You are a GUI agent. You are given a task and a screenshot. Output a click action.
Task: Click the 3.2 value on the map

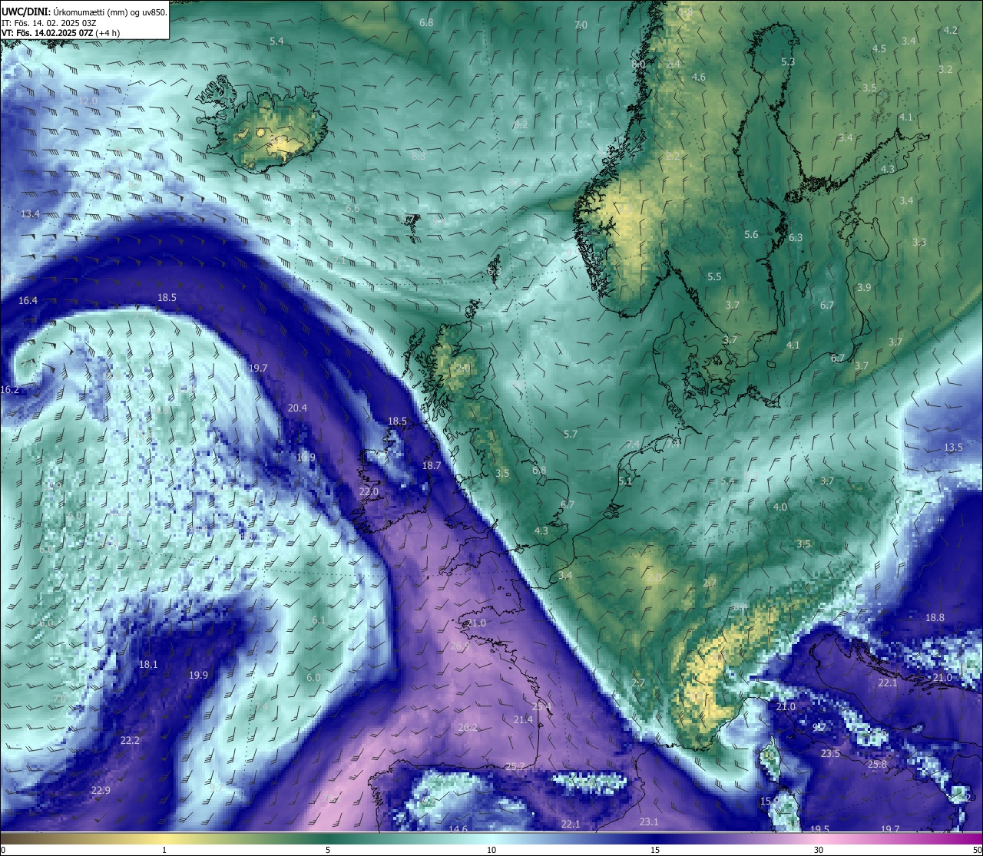click(x=945, y=70)
